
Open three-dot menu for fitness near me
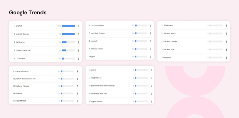point(79,51)
